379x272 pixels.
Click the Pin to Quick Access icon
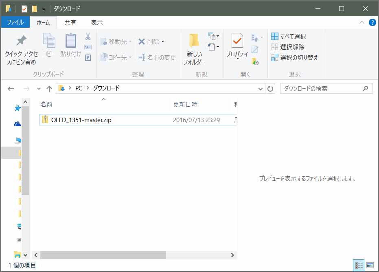coord(21,41)
